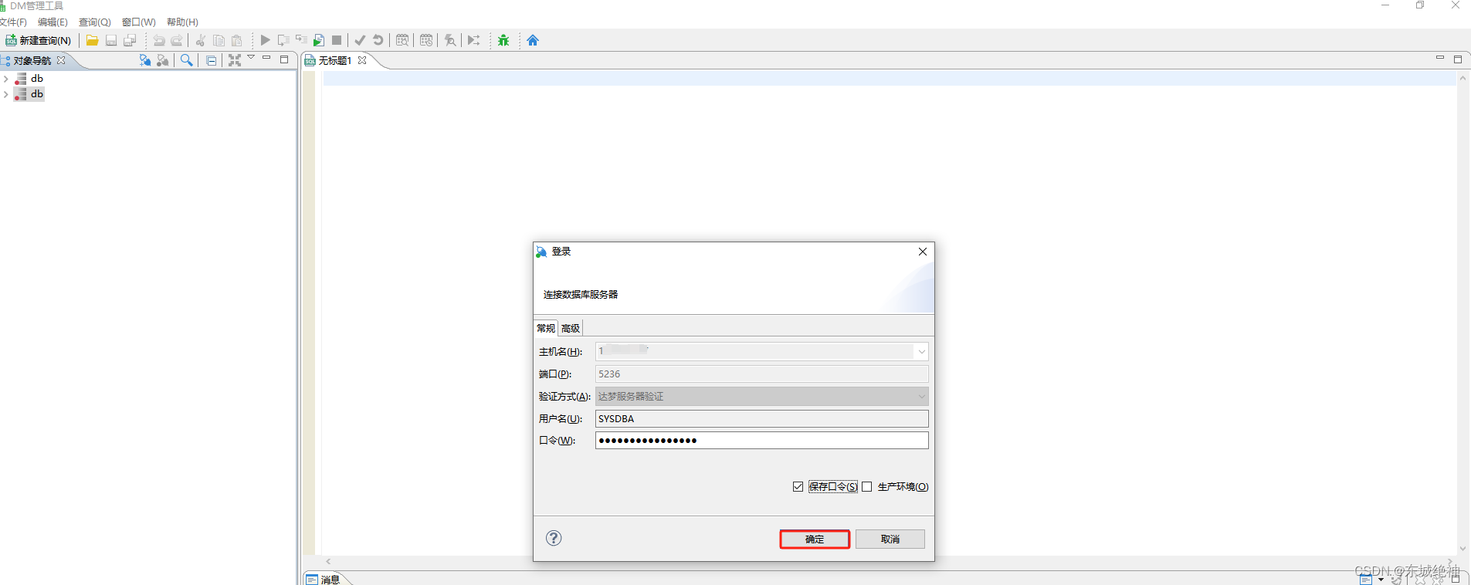
Task: Click the editor vertical scrollbar down arrow
Action: 1463,549
